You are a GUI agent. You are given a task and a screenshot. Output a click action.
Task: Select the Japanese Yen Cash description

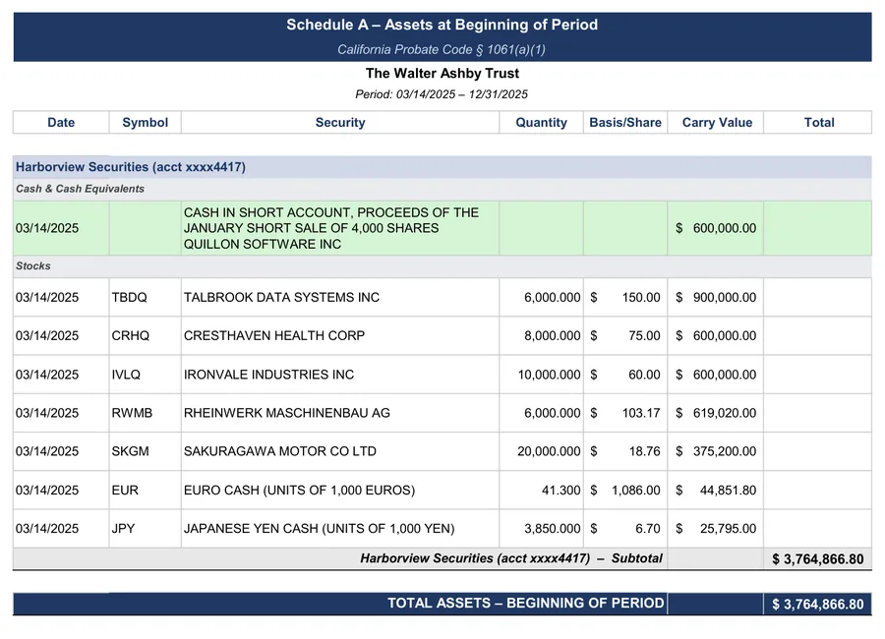[319, 528]
